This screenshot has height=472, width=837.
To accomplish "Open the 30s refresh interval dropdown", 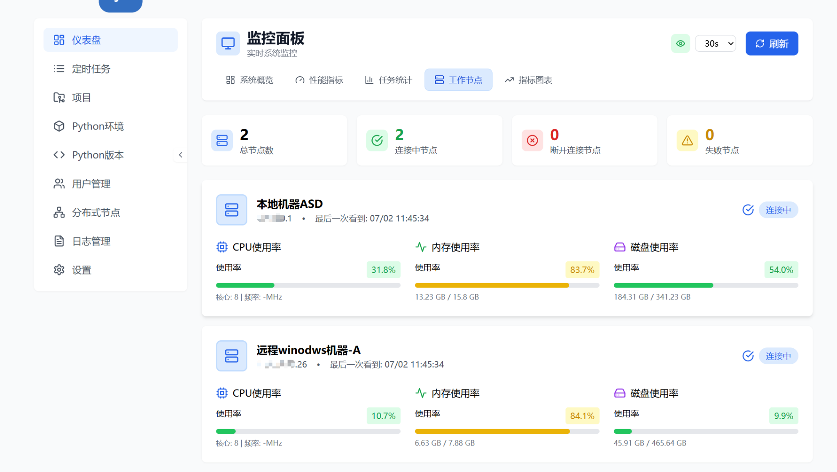I will click(x=715, y=43).
